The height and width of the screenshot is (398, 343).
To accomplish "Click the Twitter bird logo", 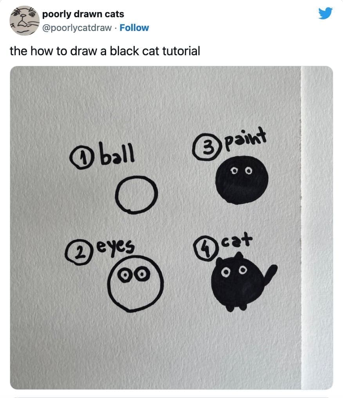I will click(325, 14).
